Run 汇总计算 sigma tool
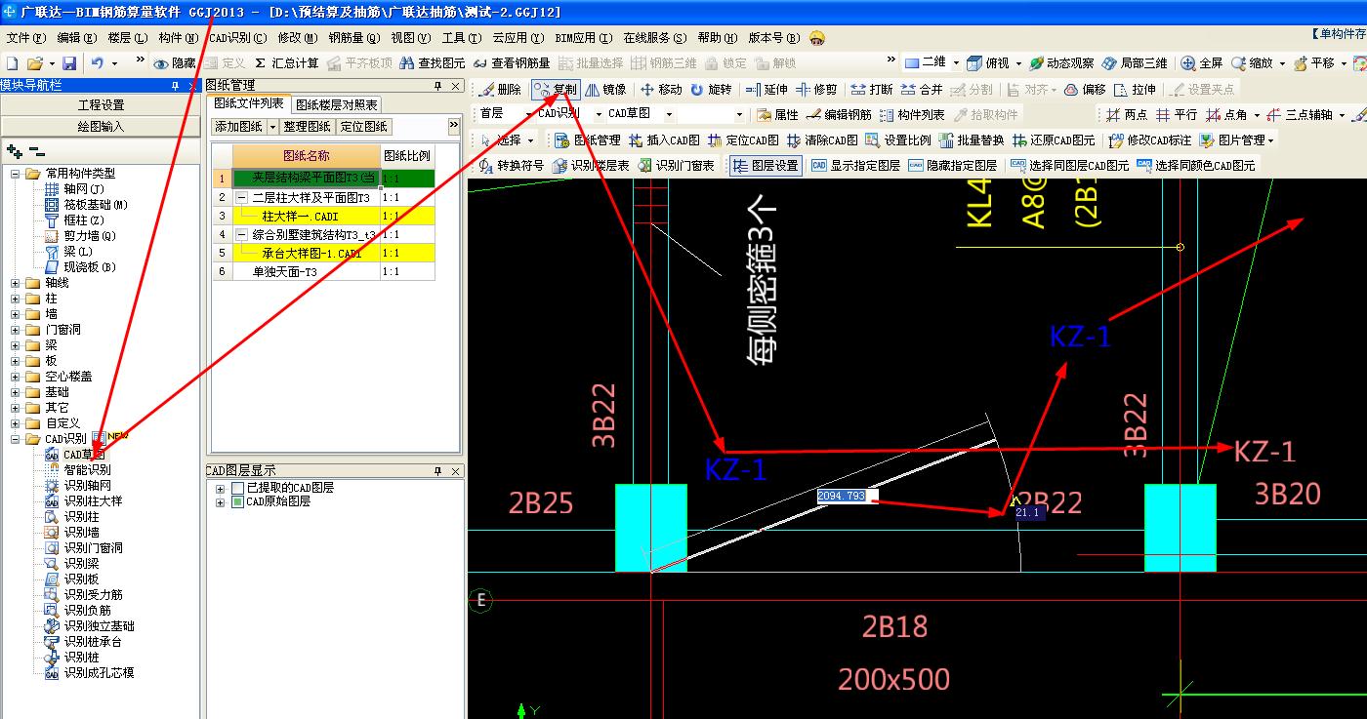Image resolution: width=1367 pixels, height=719 pixels. [285, 63]
